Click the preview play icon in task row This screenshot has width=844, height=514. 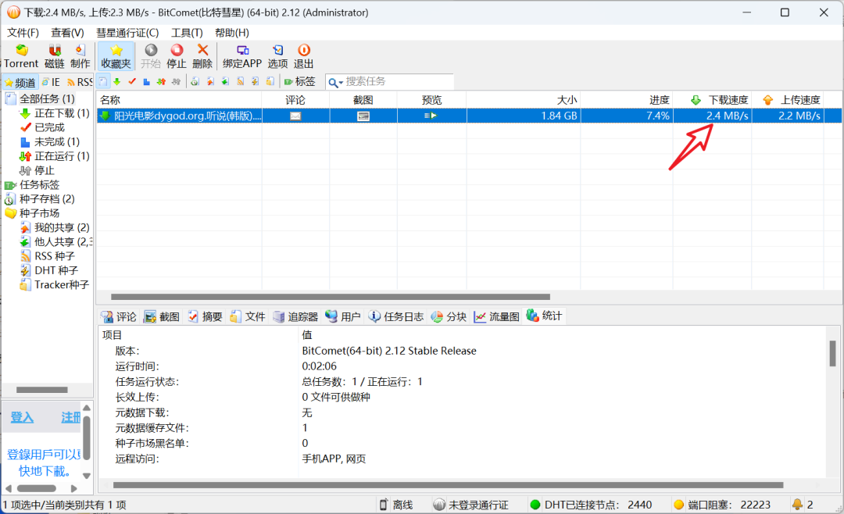(431, 116)
